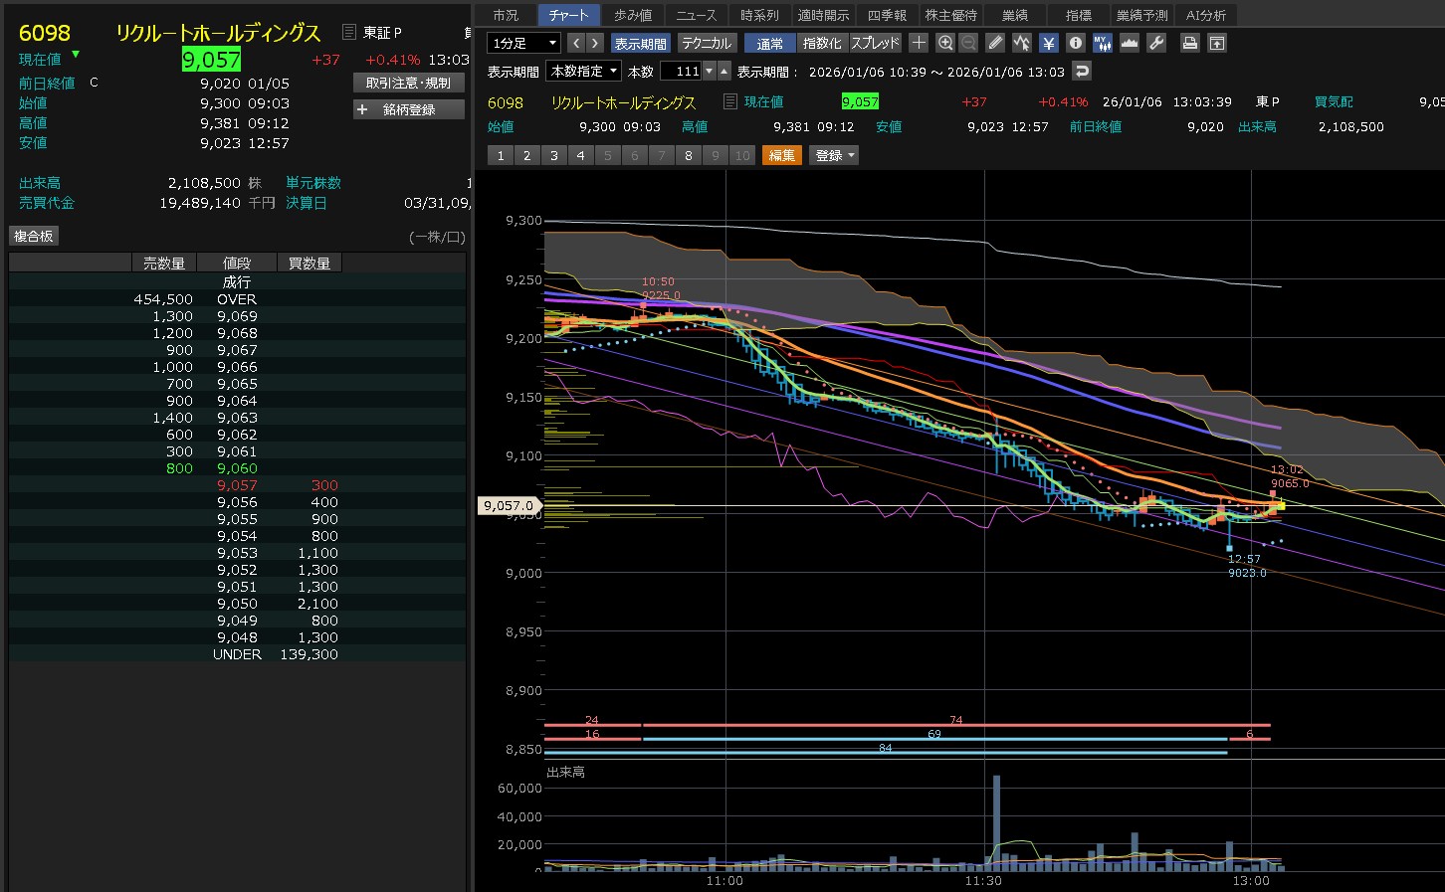1445x892 pixels.
Task: Click the info circle icon
Action: click(x=1075, y=43)
